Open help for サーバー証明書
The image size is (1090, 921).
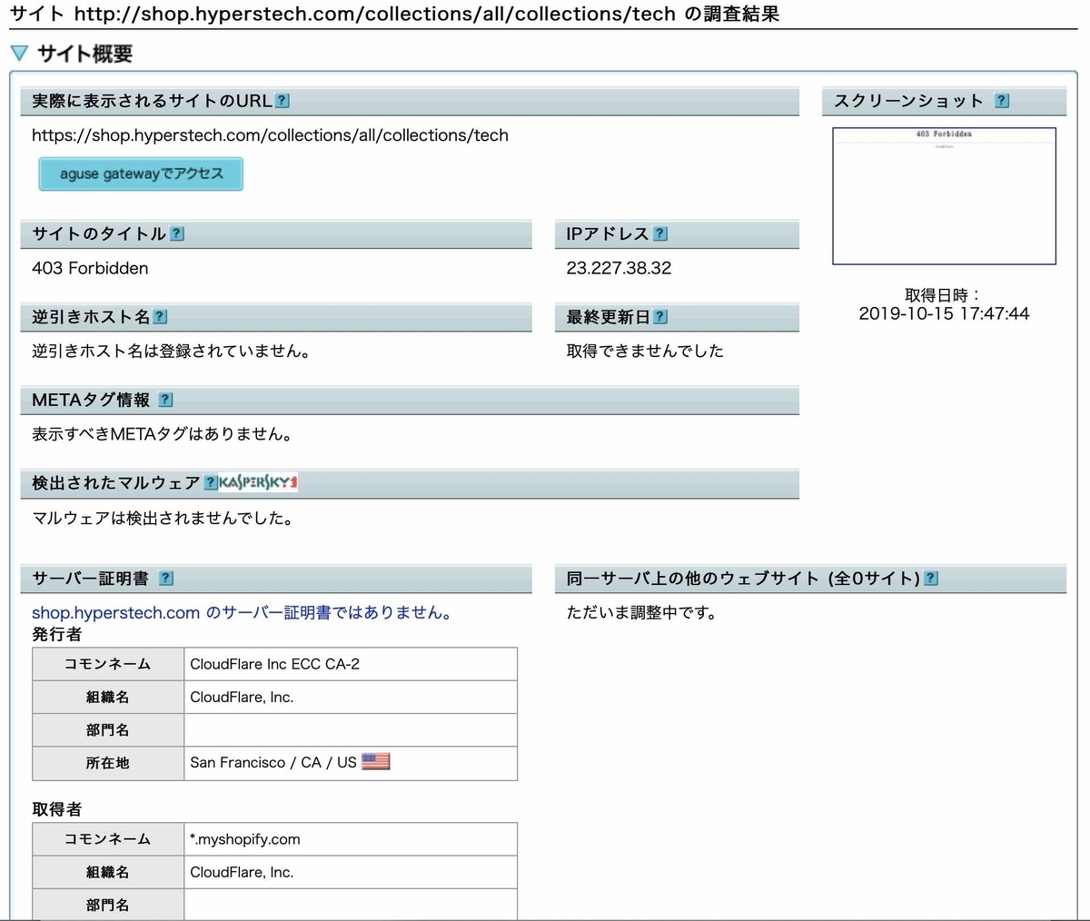coord(166,578)
